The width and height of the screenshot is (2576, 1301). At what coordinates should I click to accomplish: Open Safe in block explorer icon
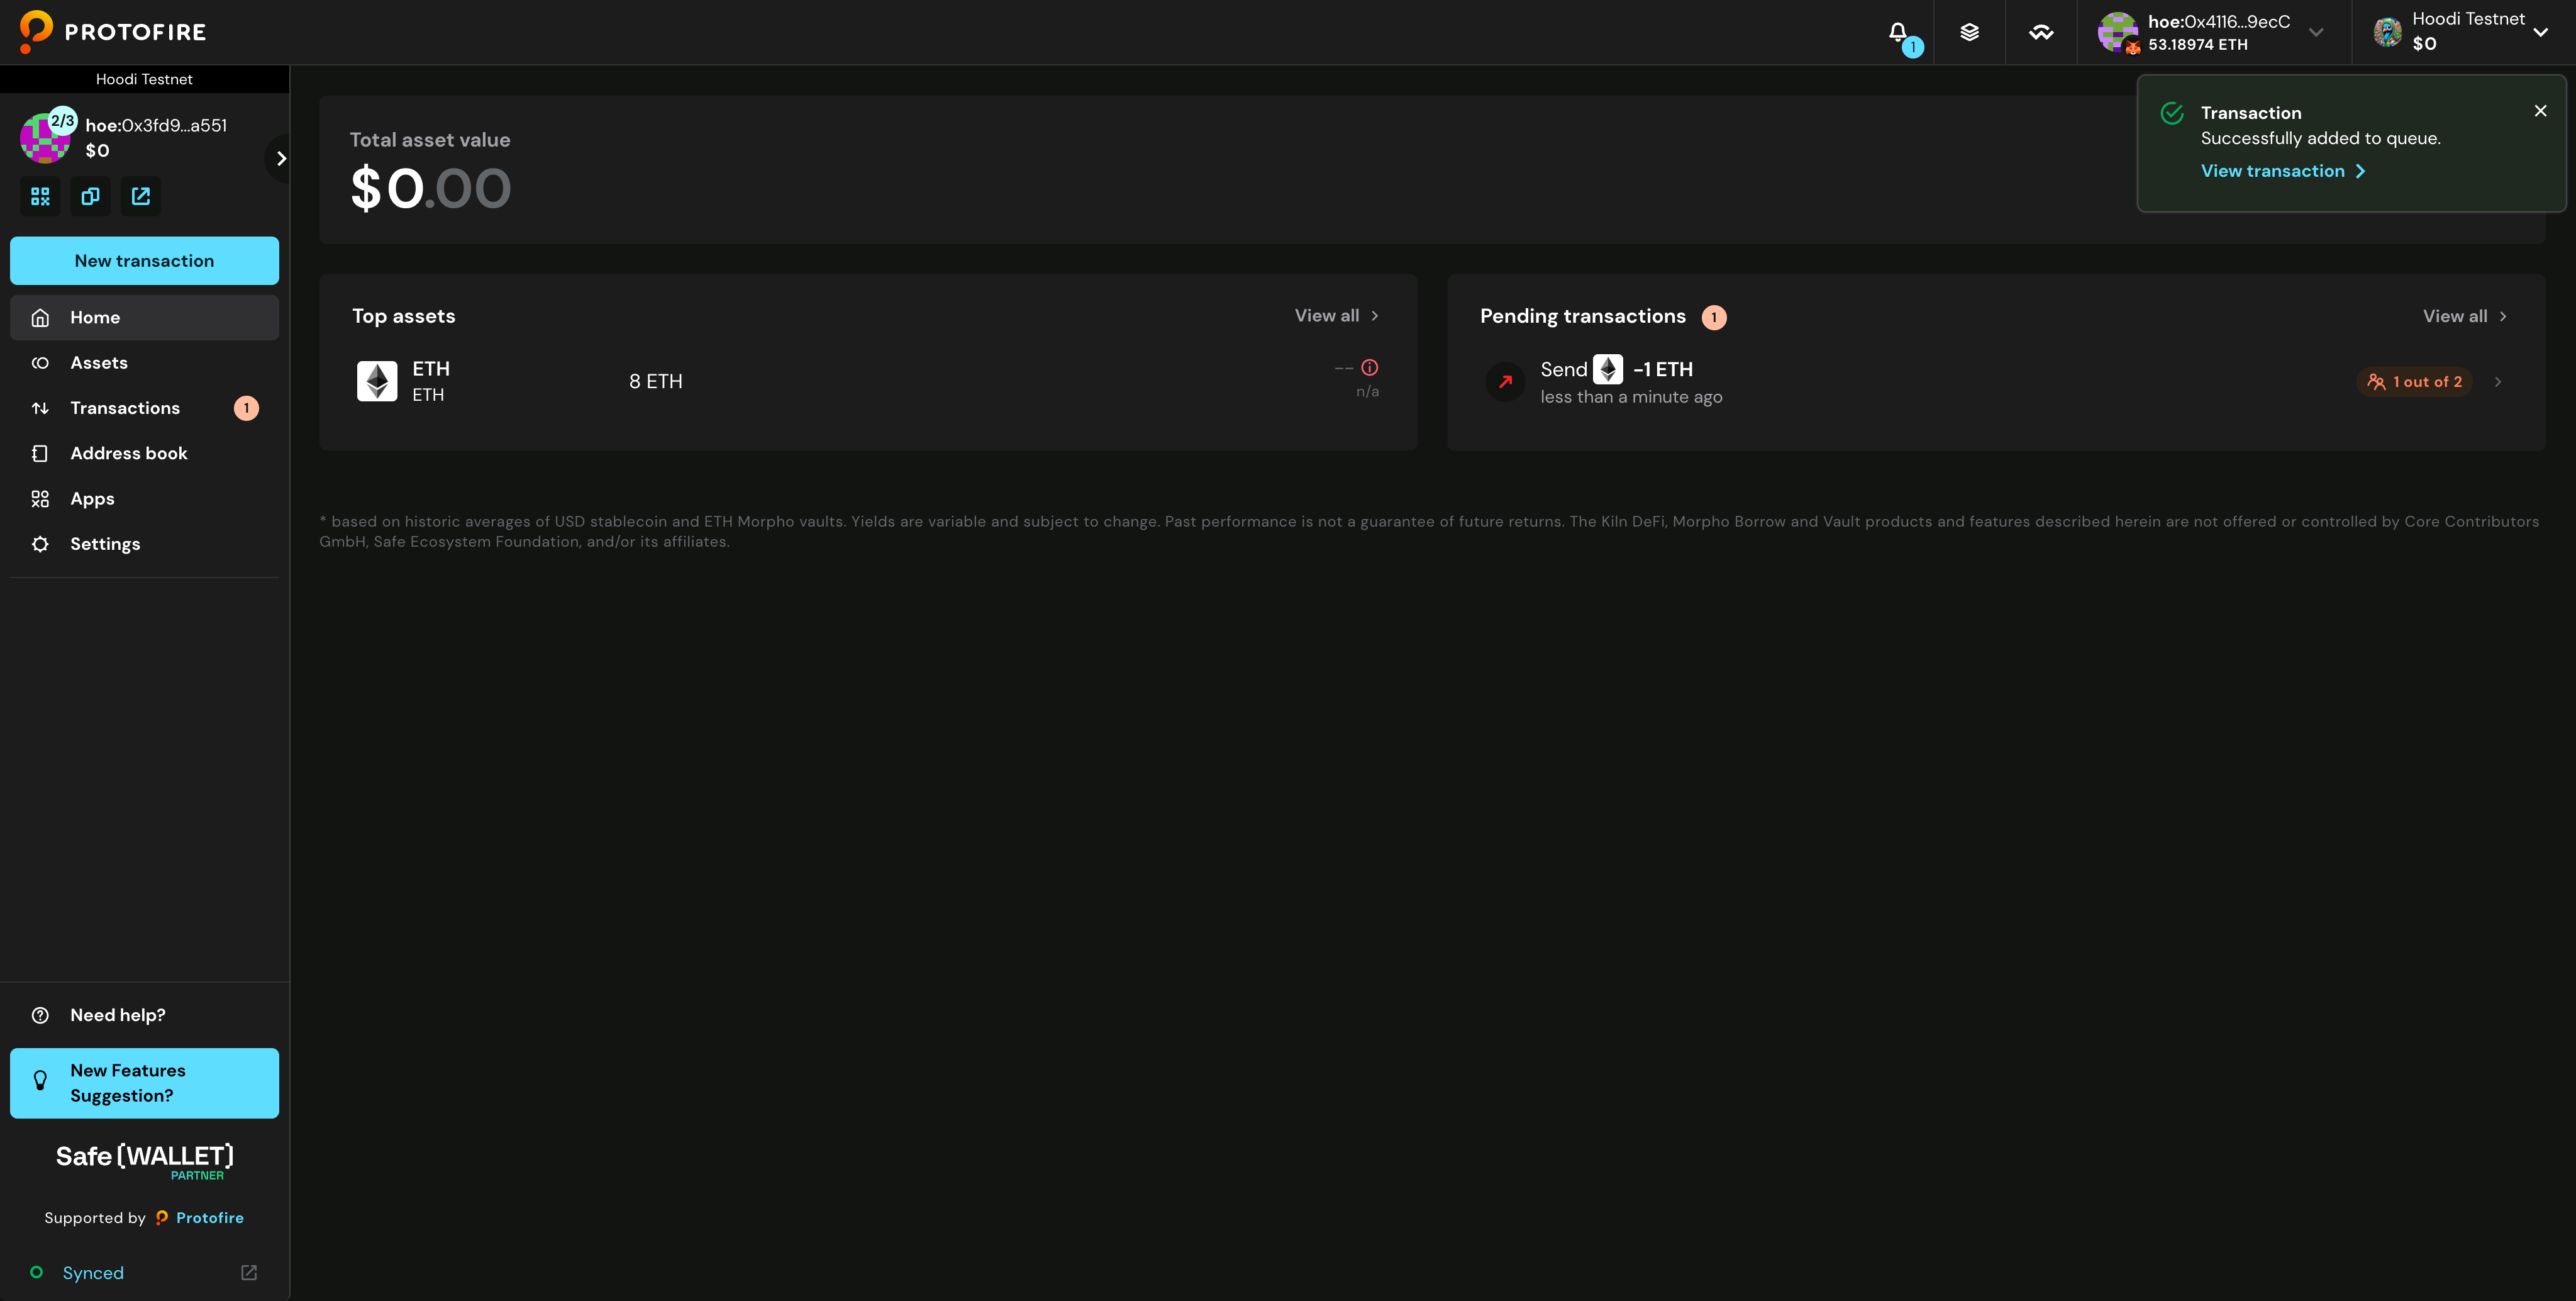pos(141,196)
